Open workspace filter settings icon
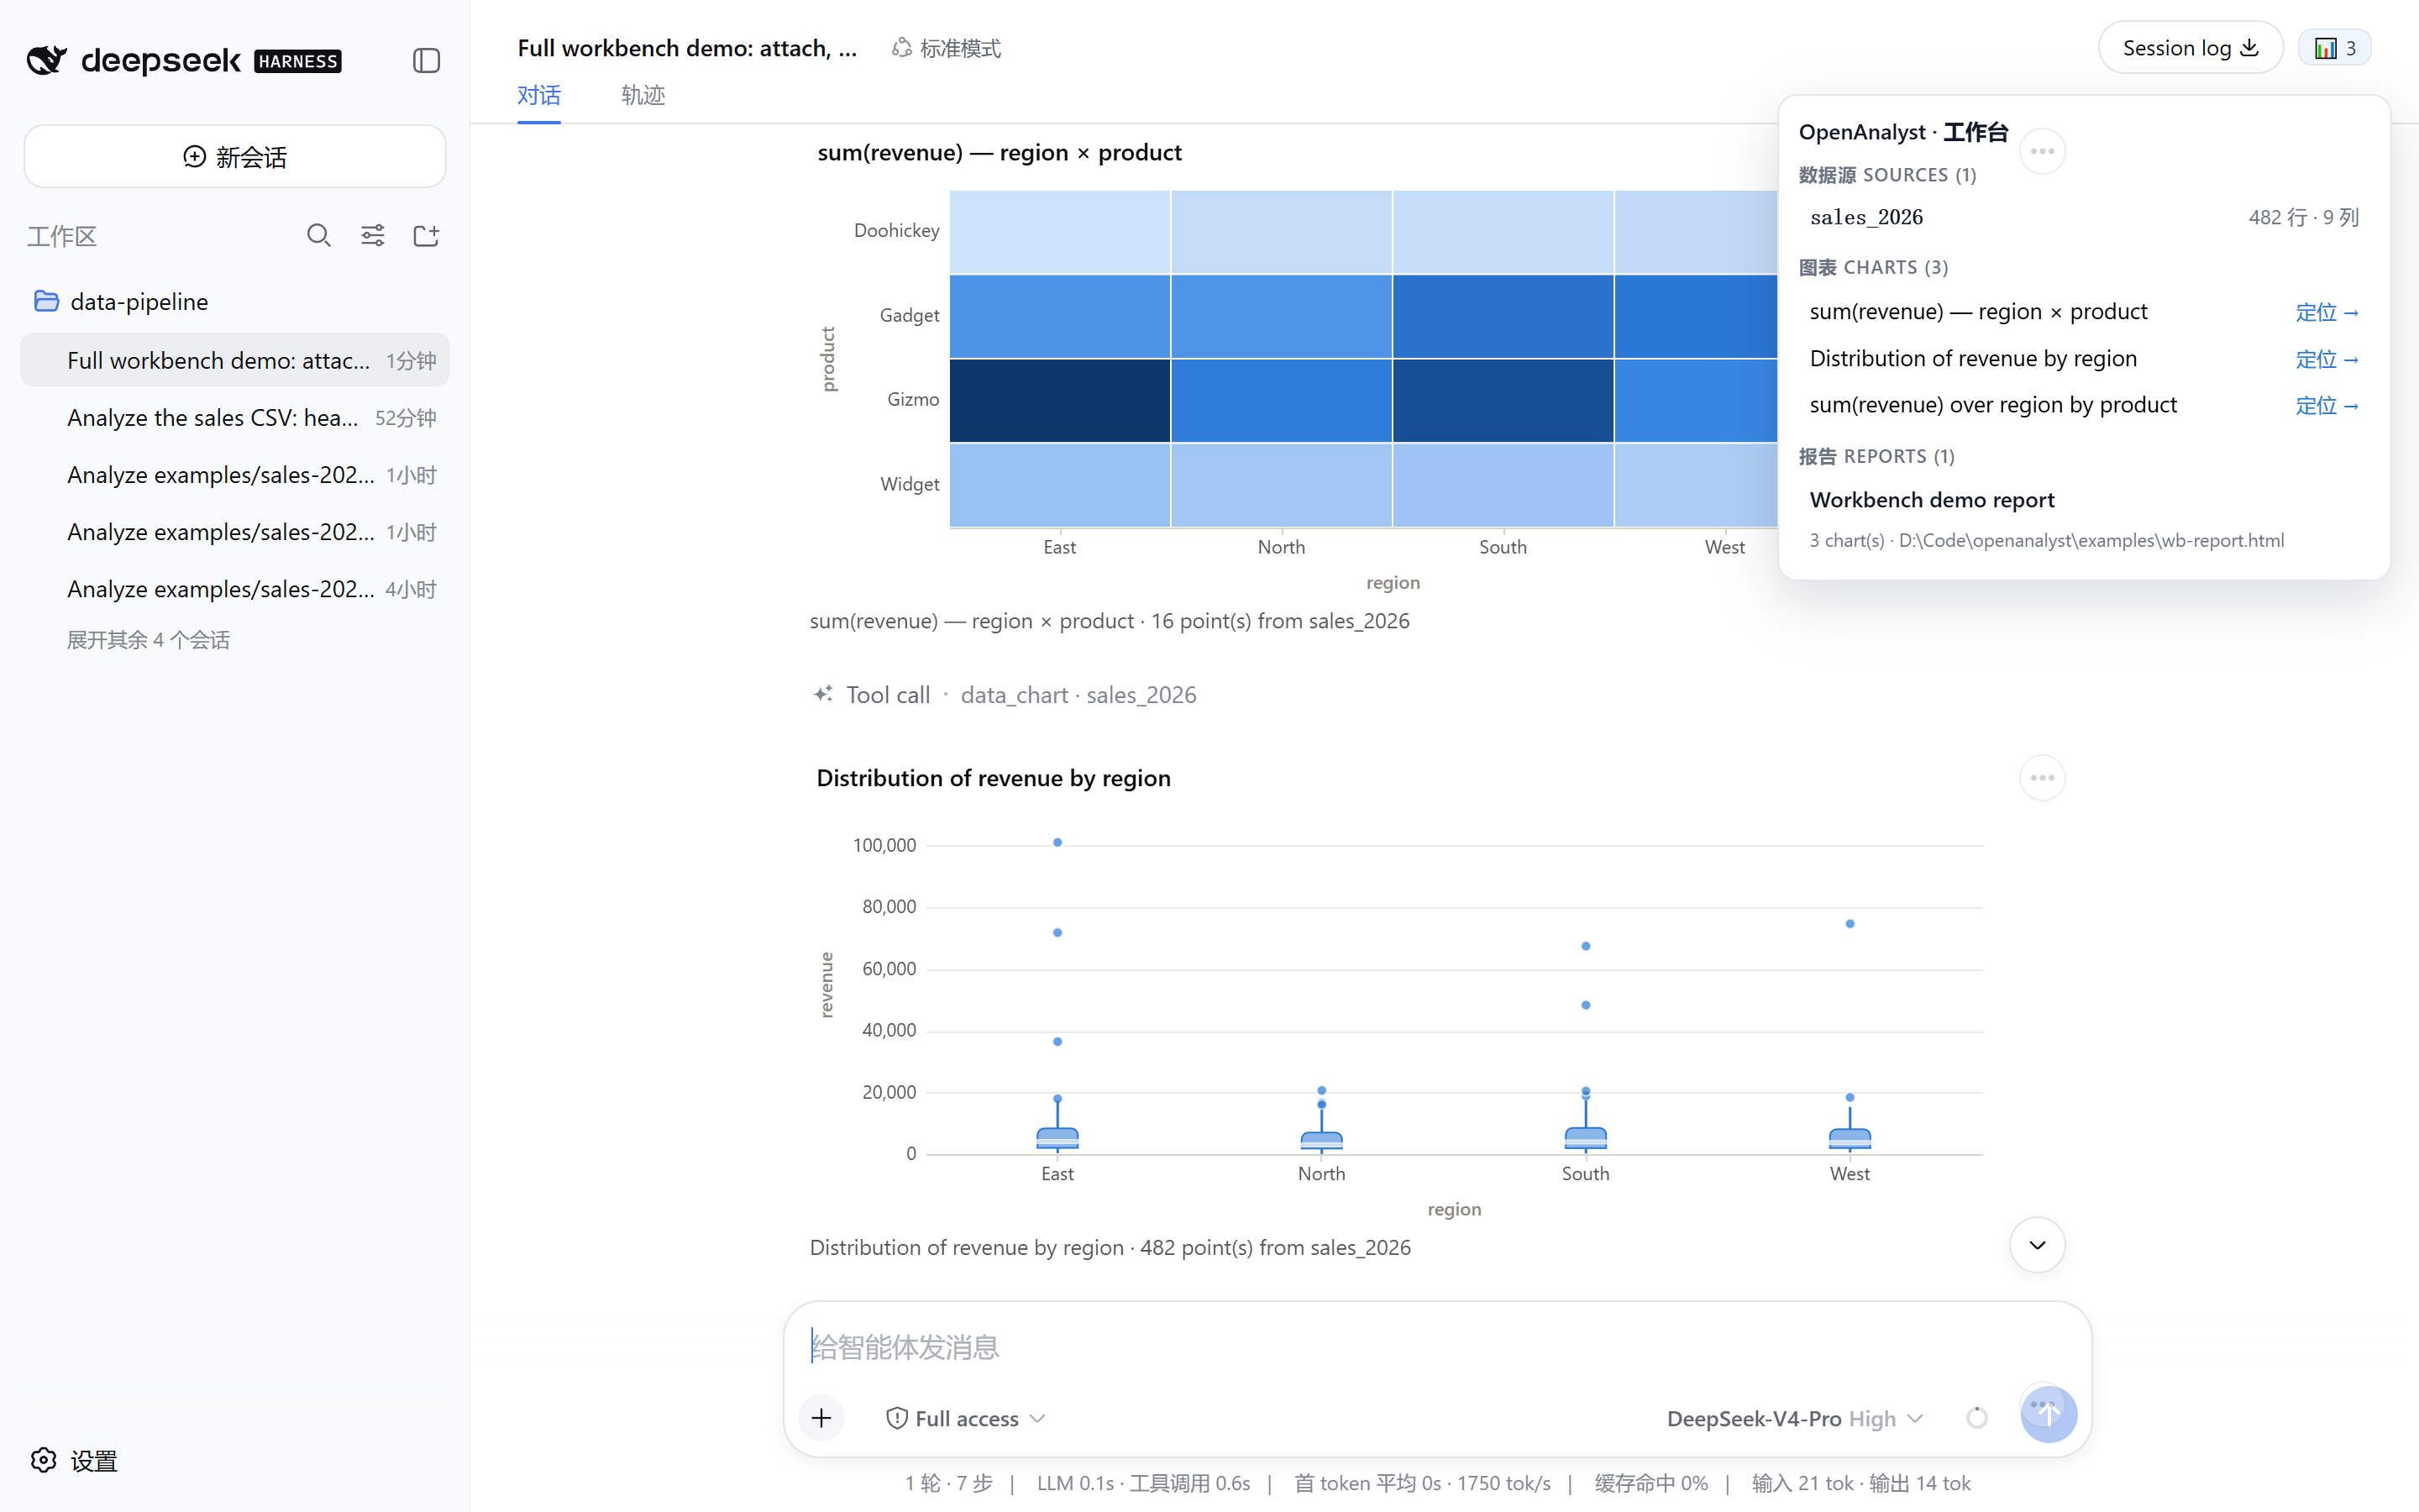2419x1512 pixels. (x=373, y=235)
